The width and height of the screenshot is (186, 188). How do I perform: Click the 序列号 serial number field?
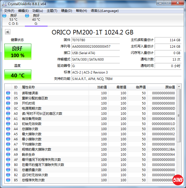tap(96, 46)
